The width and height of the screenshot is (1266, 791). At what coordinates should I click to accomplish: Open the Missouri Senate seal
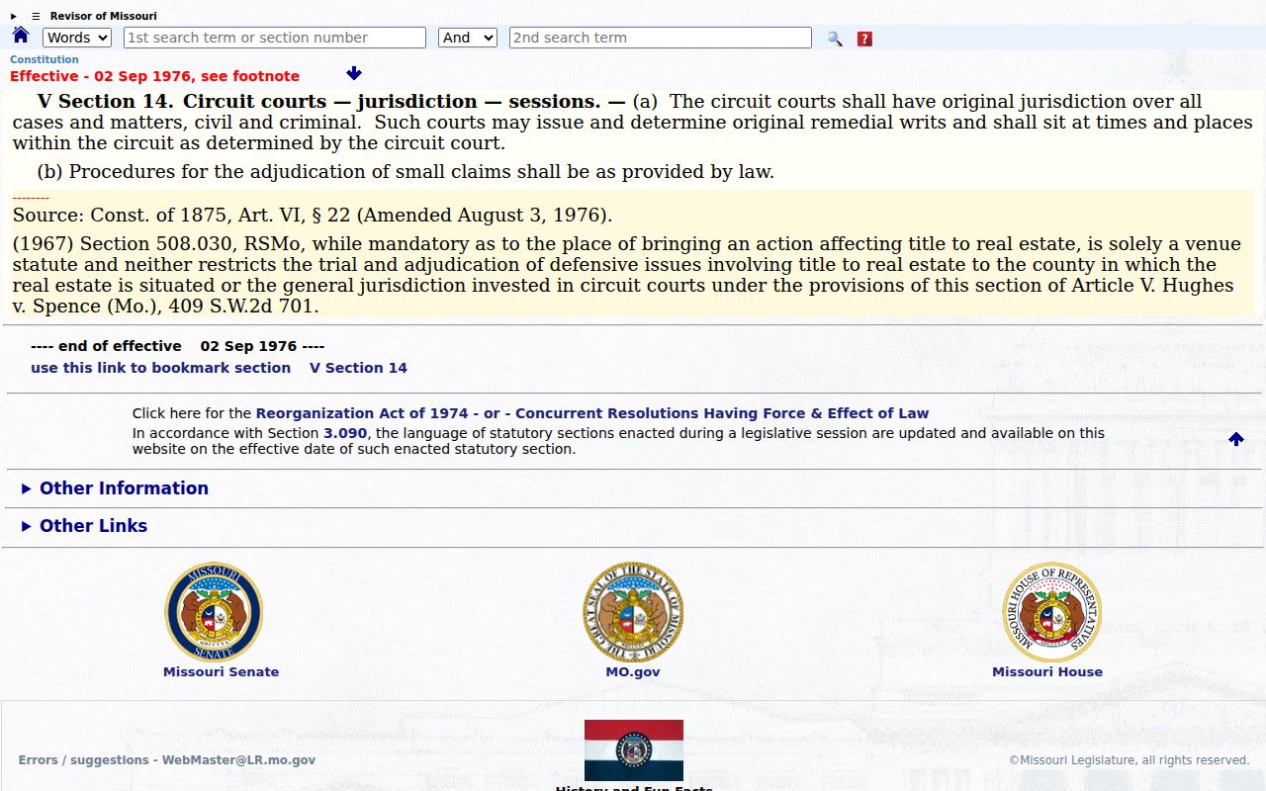click(x=214, y=612)
